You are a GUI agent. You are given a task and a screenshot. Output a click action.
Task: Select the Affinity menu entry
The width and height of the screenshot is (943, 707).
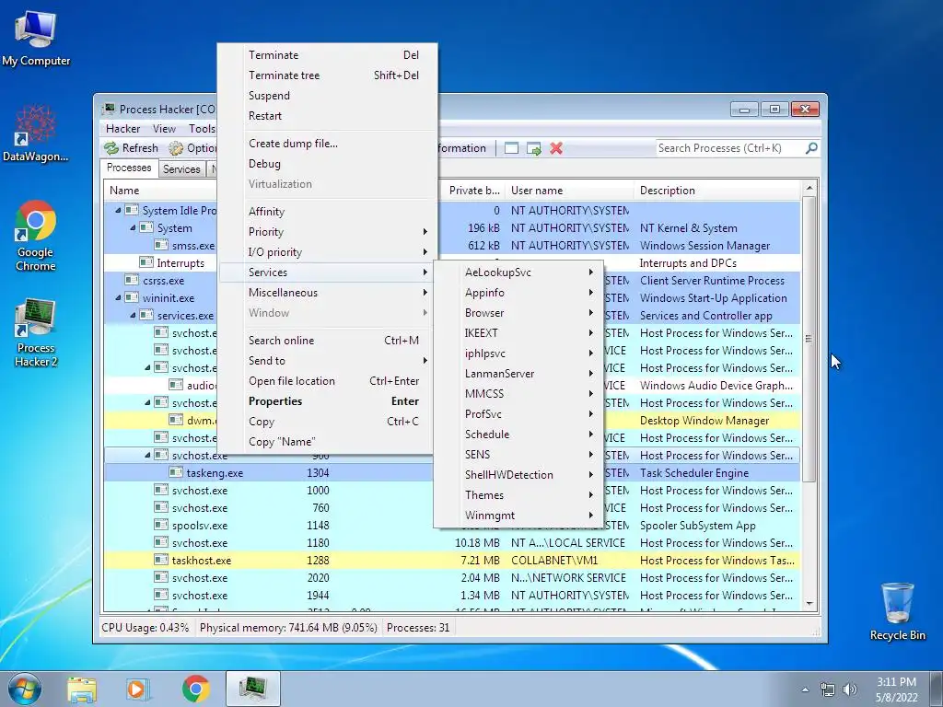pos(325,212)
